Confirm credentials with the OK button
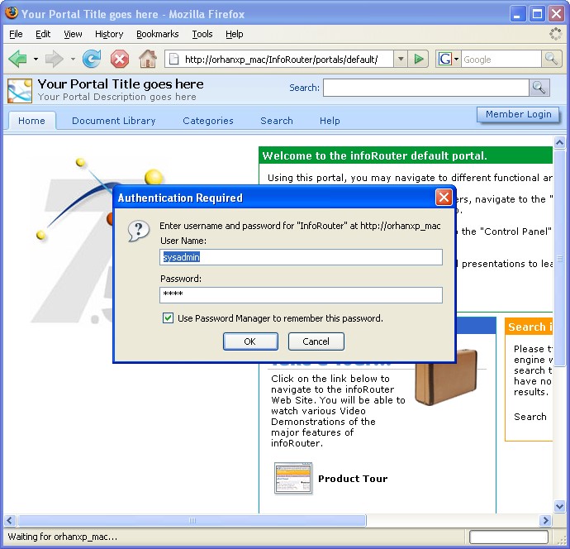This screenshot has height=549, width=570. pyautogui.click(x=250, y=341)
